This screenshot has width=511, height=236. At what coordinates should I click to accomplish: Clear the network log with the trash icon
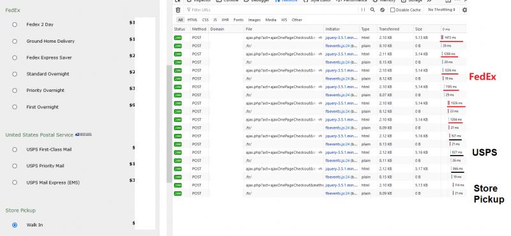(x=178, y=10)
